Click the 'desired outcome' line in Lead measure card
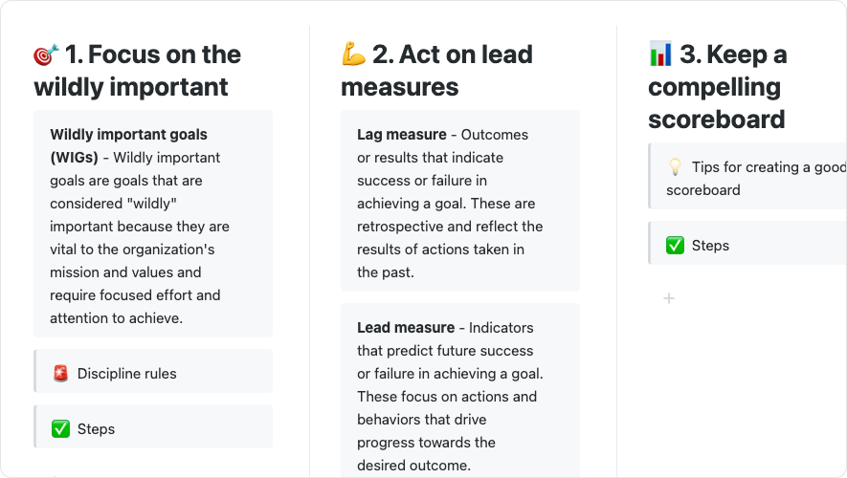 tap(412, 466)
